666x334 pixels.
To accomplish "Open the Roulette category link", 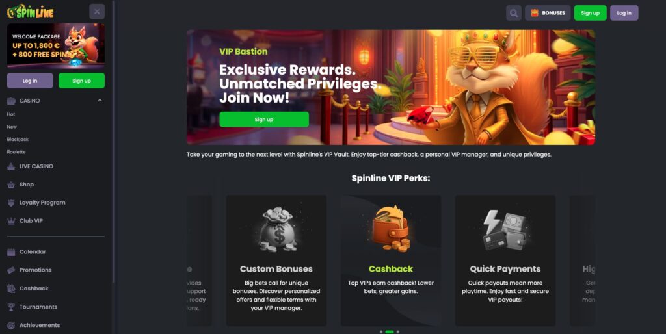I will 16,152.
